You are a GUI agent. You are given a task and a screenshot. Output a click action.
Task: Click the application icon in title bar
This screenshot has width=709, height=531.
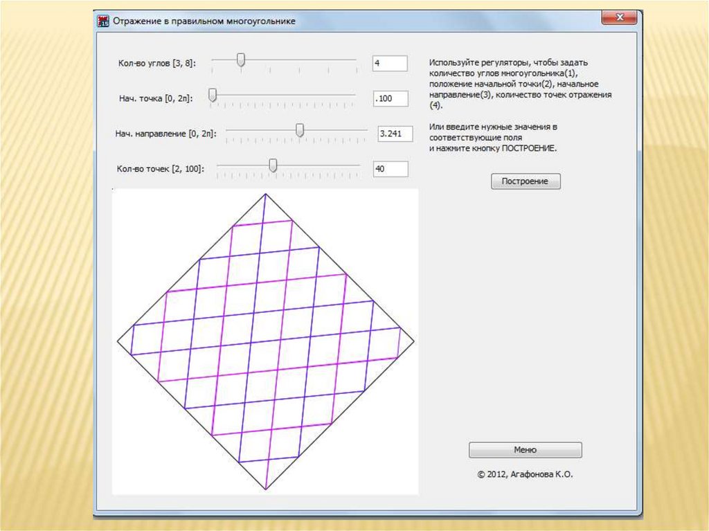[x=103, y=21]
